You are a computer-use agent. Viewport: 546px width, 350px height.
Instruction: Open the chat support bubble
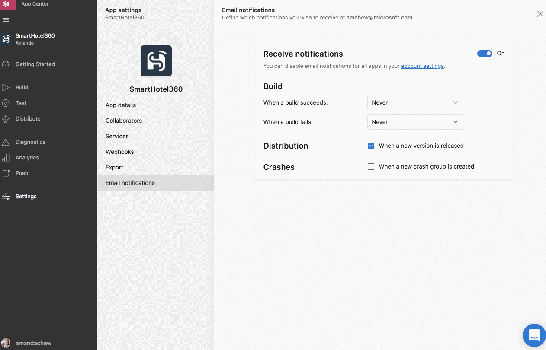[x=534, y=335]
